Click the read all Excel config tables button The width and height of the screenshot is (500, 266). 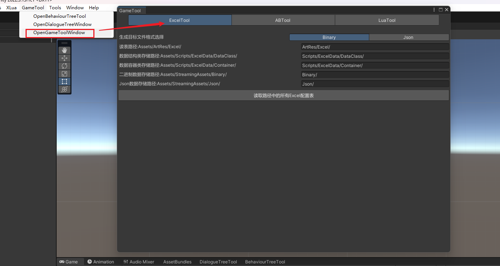(x=284, y=95)
